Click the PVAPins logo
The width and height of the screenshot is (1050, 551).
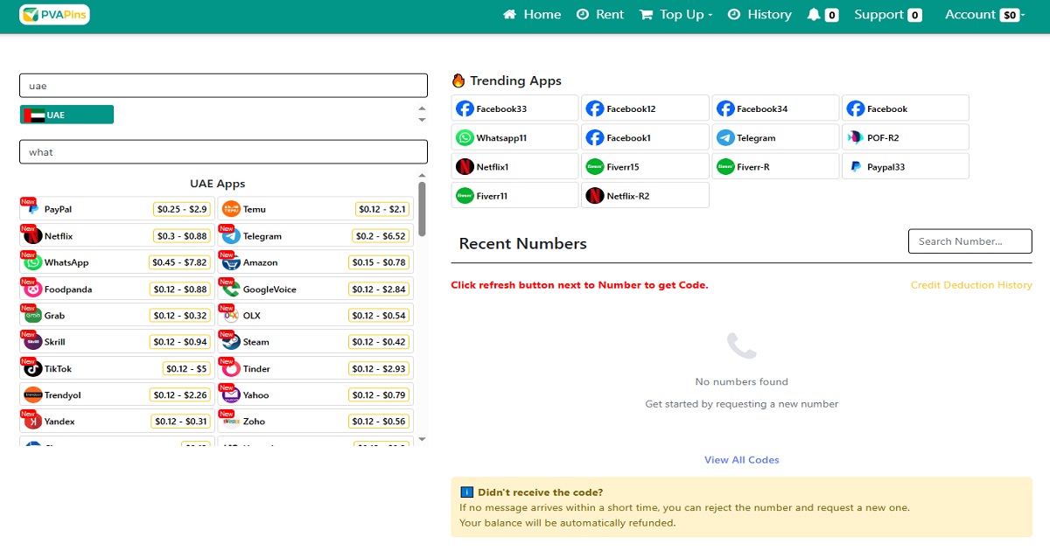click(x=54, y=15)
